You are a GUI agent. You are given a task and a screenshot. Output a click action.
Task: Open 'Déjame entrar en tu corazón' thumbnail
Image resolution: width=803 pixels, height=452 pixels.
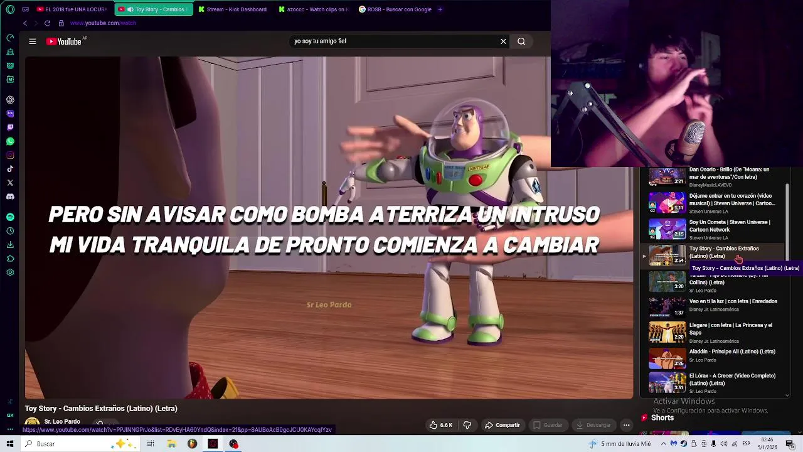point(667,203)
